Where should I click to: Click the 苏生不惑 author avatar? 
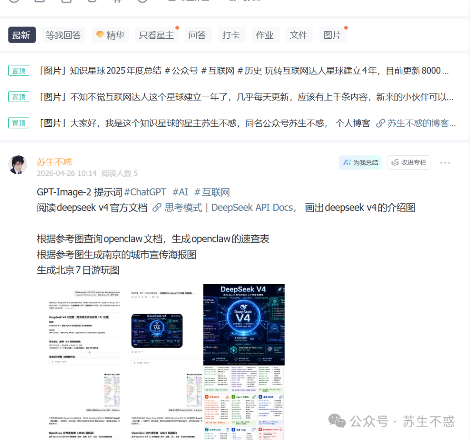pyautogui.click(x=18, y=165)
